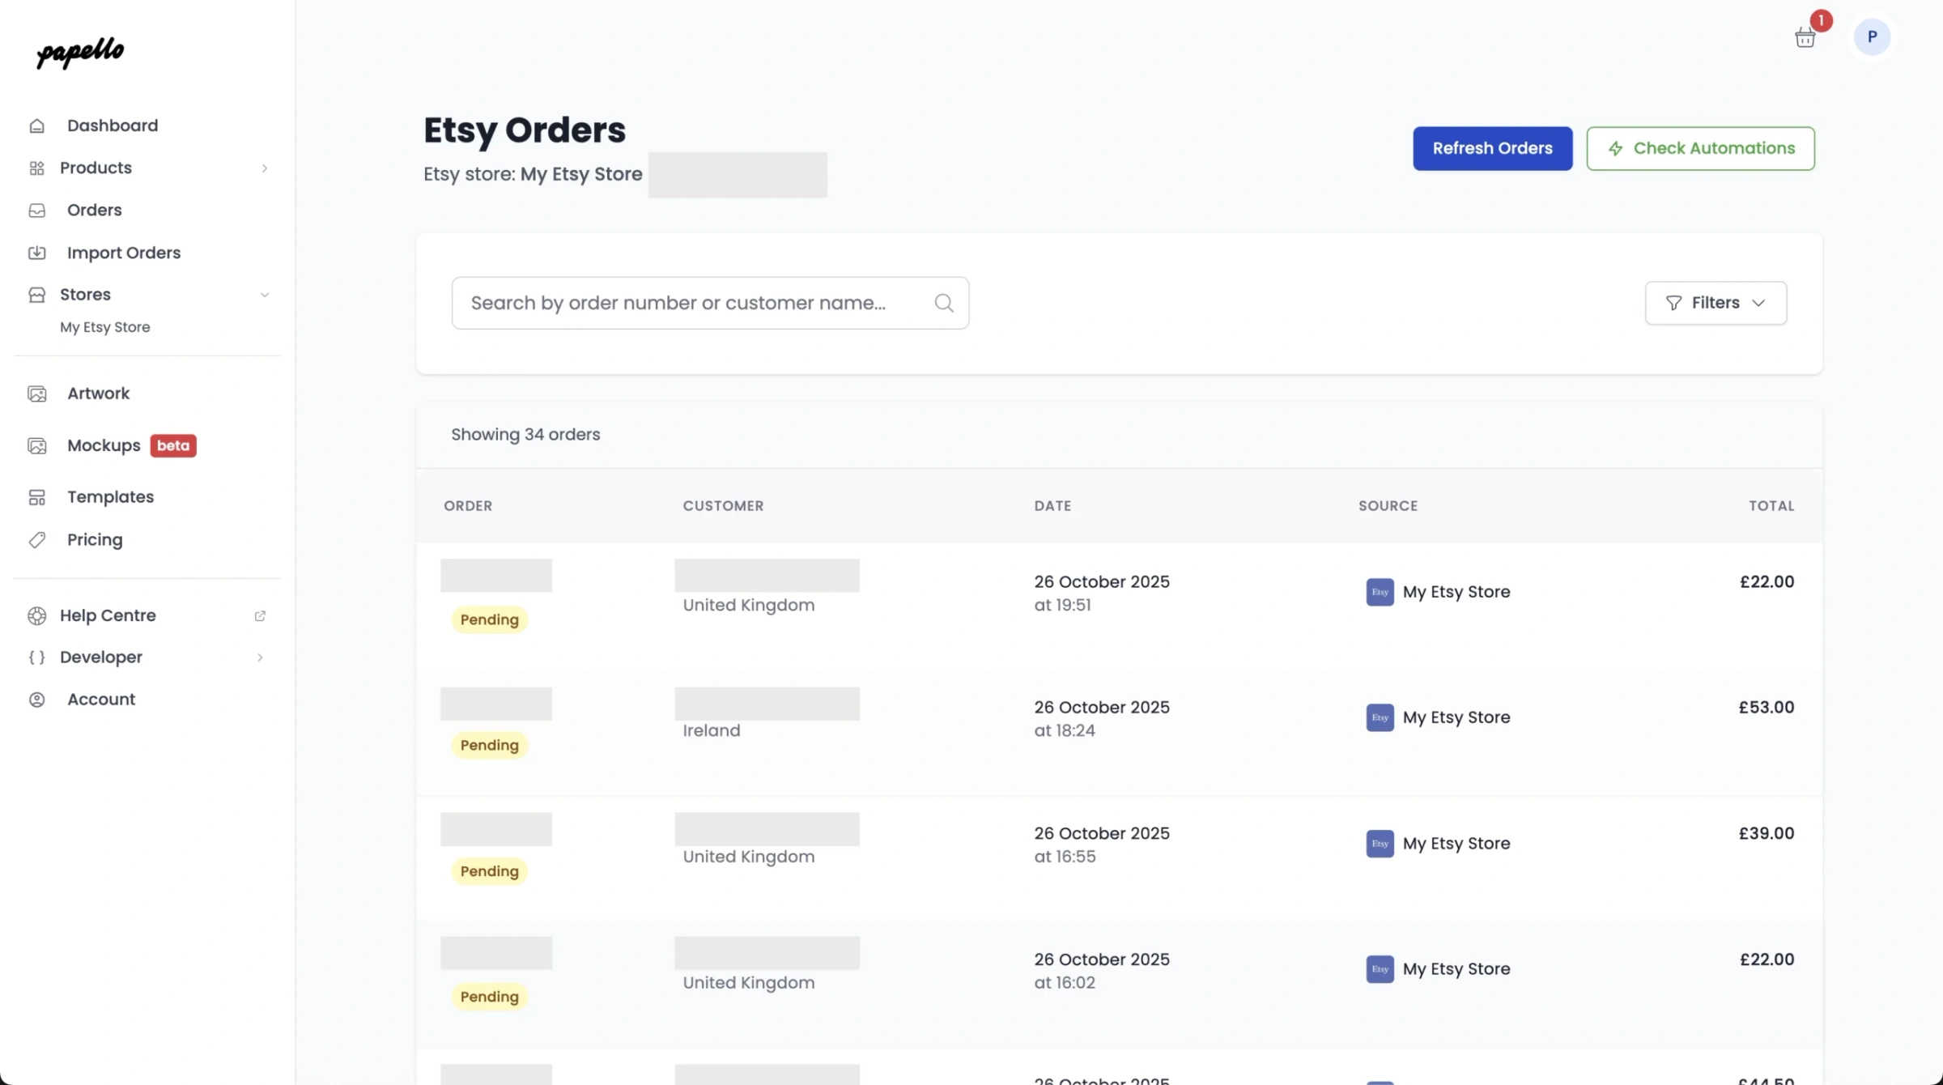Click the Templates layout icon

(x=37, y=496)
